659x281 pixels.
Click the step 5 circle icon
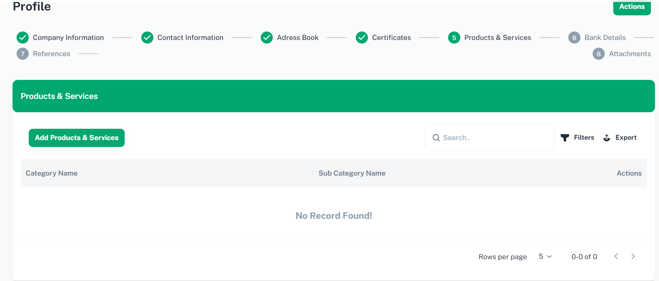[x=454, y=38]
